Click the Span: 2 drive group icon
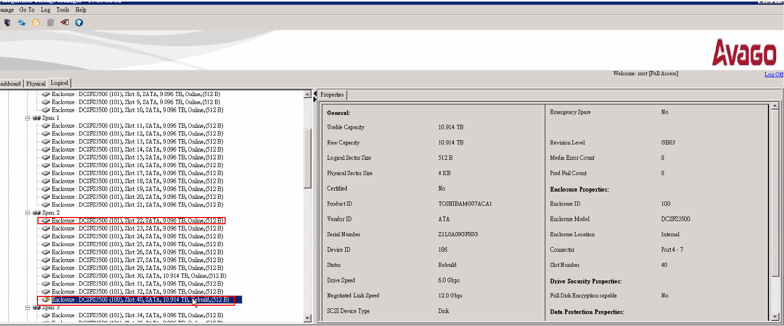 pyautogui.click(x=36, y=212)
